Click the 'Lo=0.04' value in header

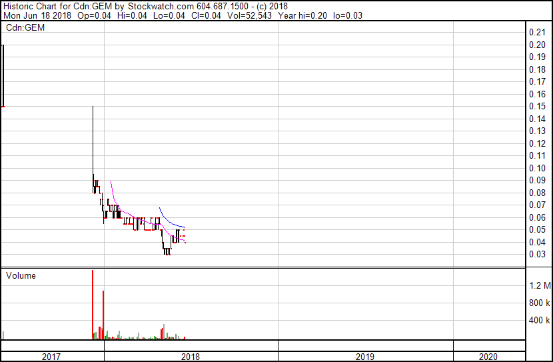tap(169, 15)
